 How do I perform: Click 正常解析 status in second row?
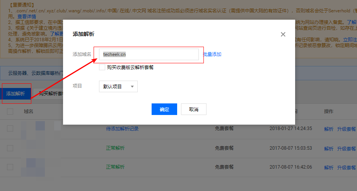tap(115, 148)
